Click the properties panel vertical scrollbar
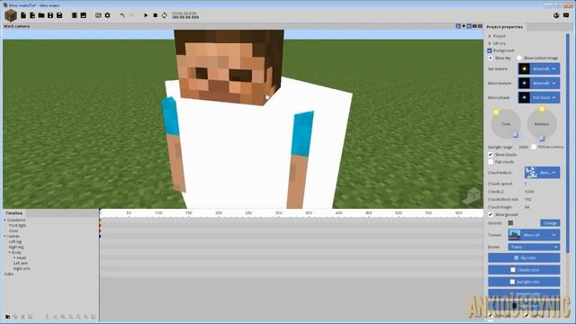 (568, 143)
